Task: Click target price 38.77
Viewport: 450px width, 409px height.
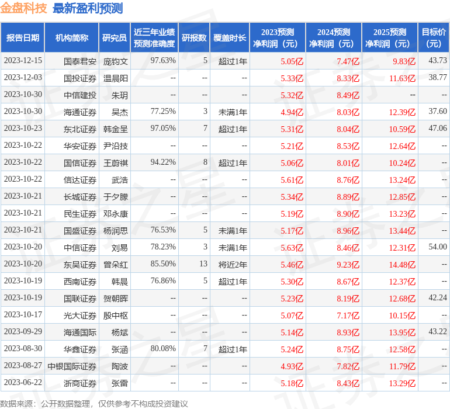Action: click(438, 77)
